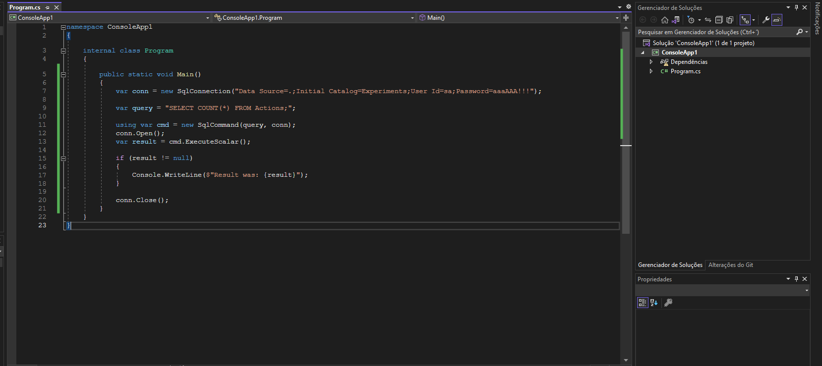Collapse the if (result != null) block
The height and width of the screenshot is (366, 822).
[x=63, y=159]
